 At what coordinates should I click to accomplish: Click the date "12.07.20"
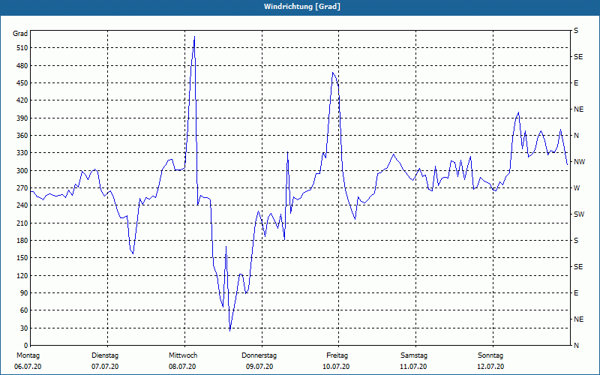(x=490, y=367)
